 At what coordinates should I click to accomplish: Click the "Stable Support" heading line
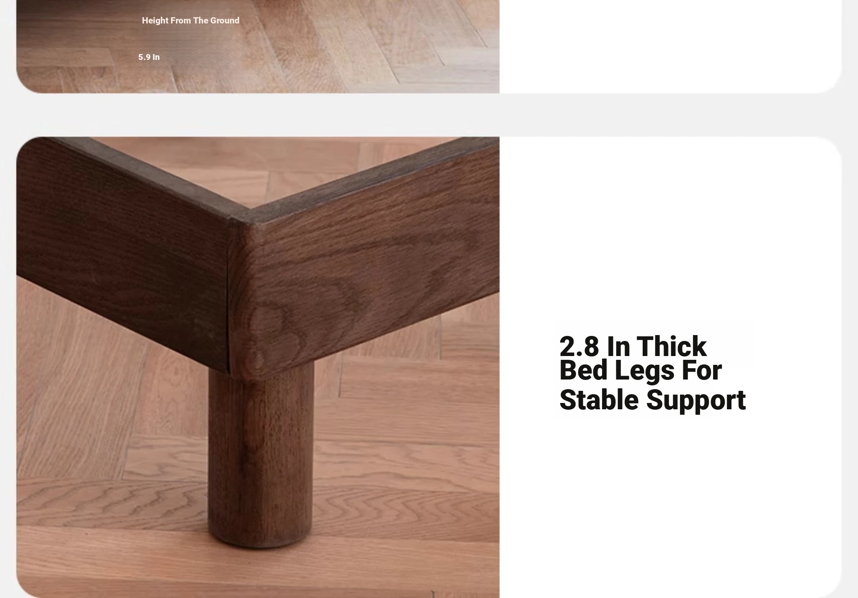click(x=652, y=399)
